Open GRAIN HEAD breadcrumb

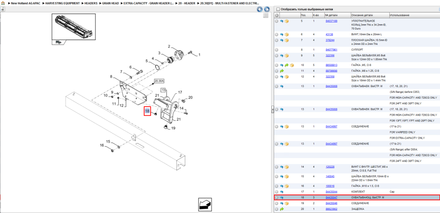[x=110, y=3]
